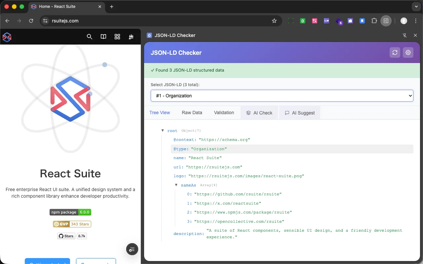
Task: Open the guide book icon in the site header
Action: [x=103, y=37]
